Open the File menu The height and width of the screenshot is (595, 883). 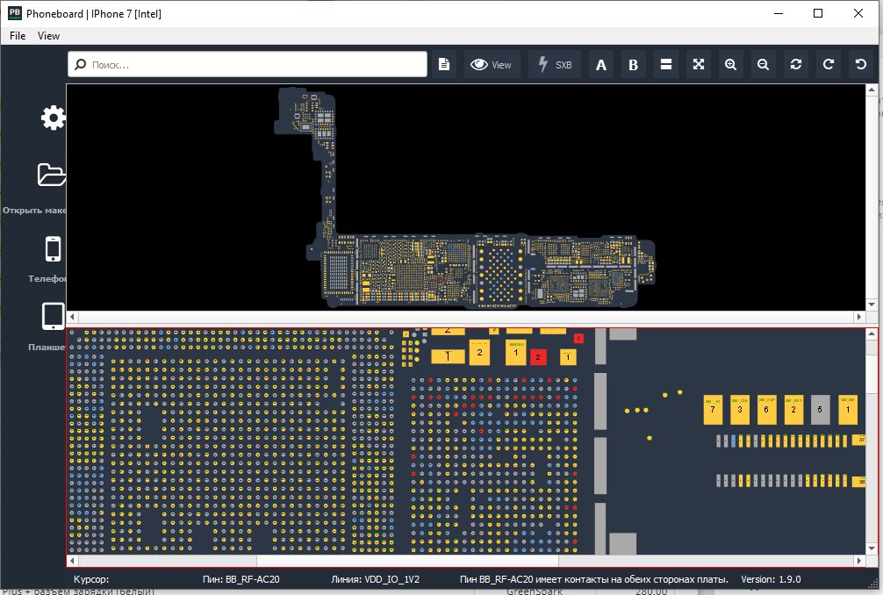tap(18, 35)
